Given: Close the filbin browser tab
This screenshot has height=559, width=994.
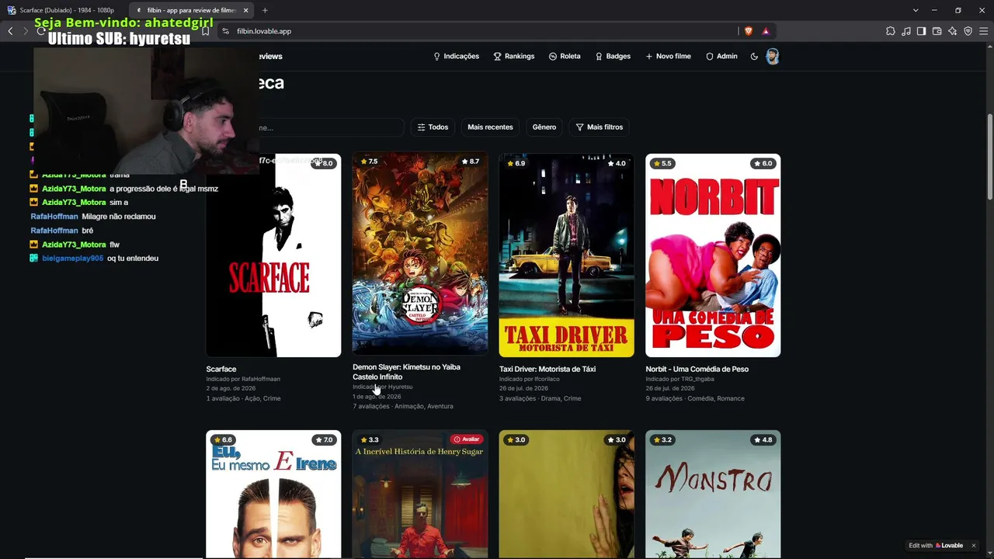Looking at the screenshot, I should 245,10.
